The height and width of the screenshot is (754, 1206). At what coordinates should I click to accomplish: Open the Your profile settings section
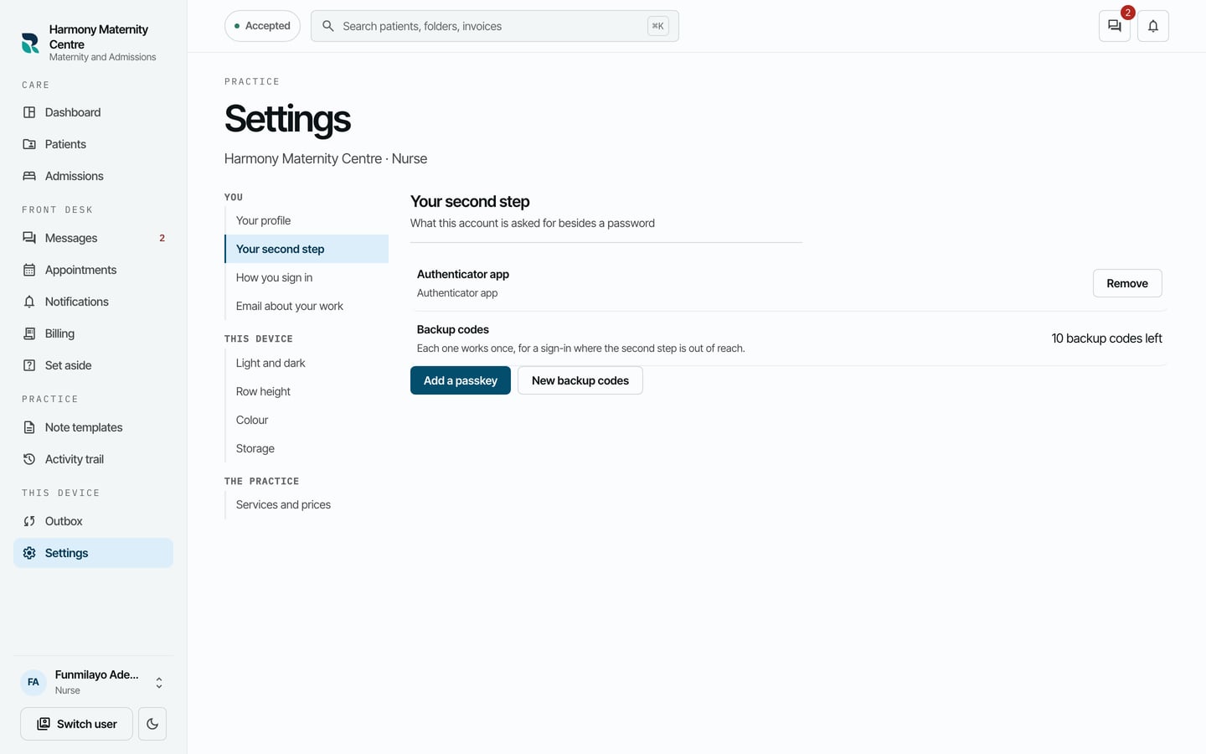[x=307, y=220]
